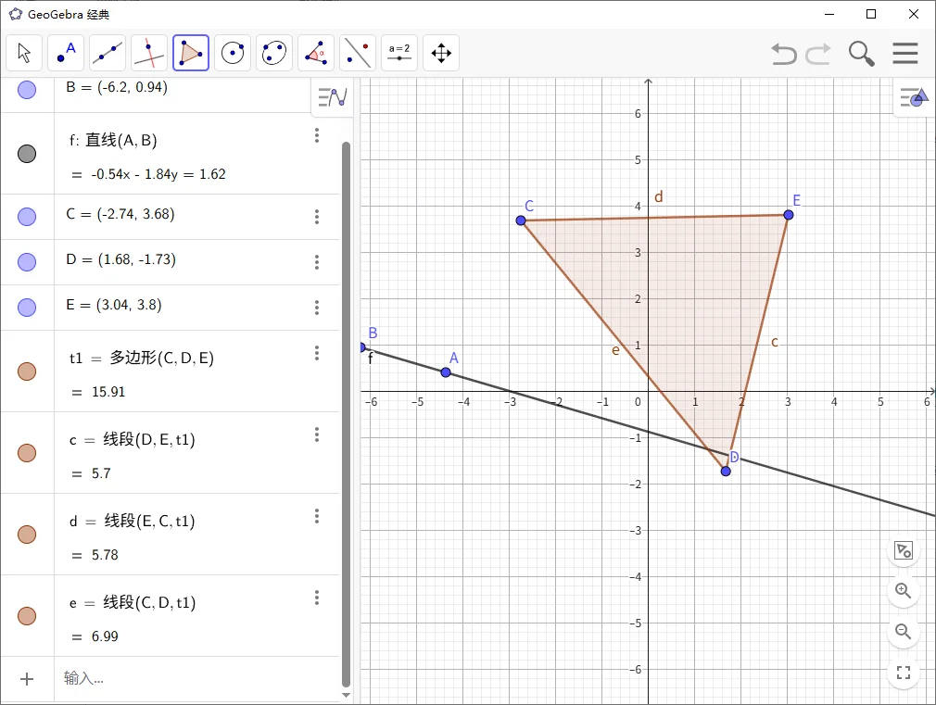Viewport: 936px width, 705px height.
Task: Select the Reflect about line tool
Action: pos(358,53)
